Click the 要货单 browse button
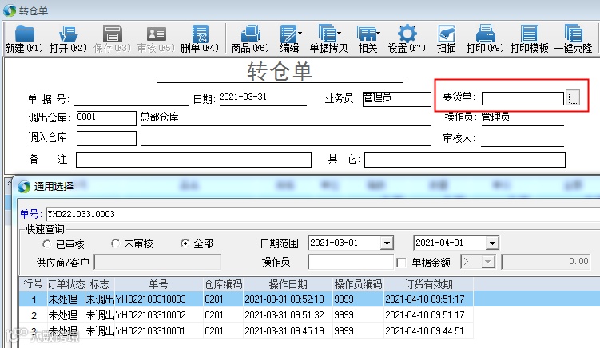Viewport: 600px width, 348px height. 573,98
